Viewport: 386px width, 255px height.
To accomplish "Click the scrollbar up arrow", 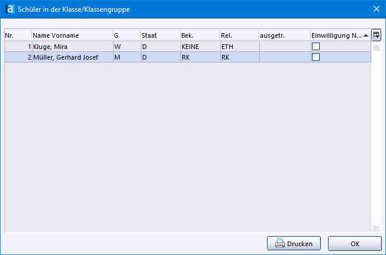I will point(376,47).
